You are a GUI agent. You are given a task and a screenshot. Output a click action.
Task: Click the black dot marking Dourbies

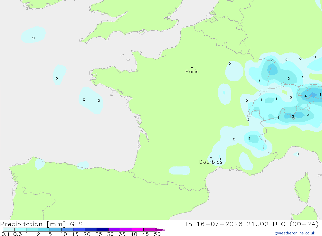click(x=211, y=158)
